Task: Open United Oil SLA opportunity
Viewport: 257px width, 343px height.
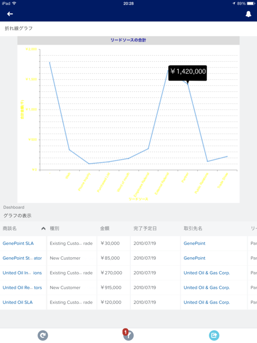Action: (18, 302)
